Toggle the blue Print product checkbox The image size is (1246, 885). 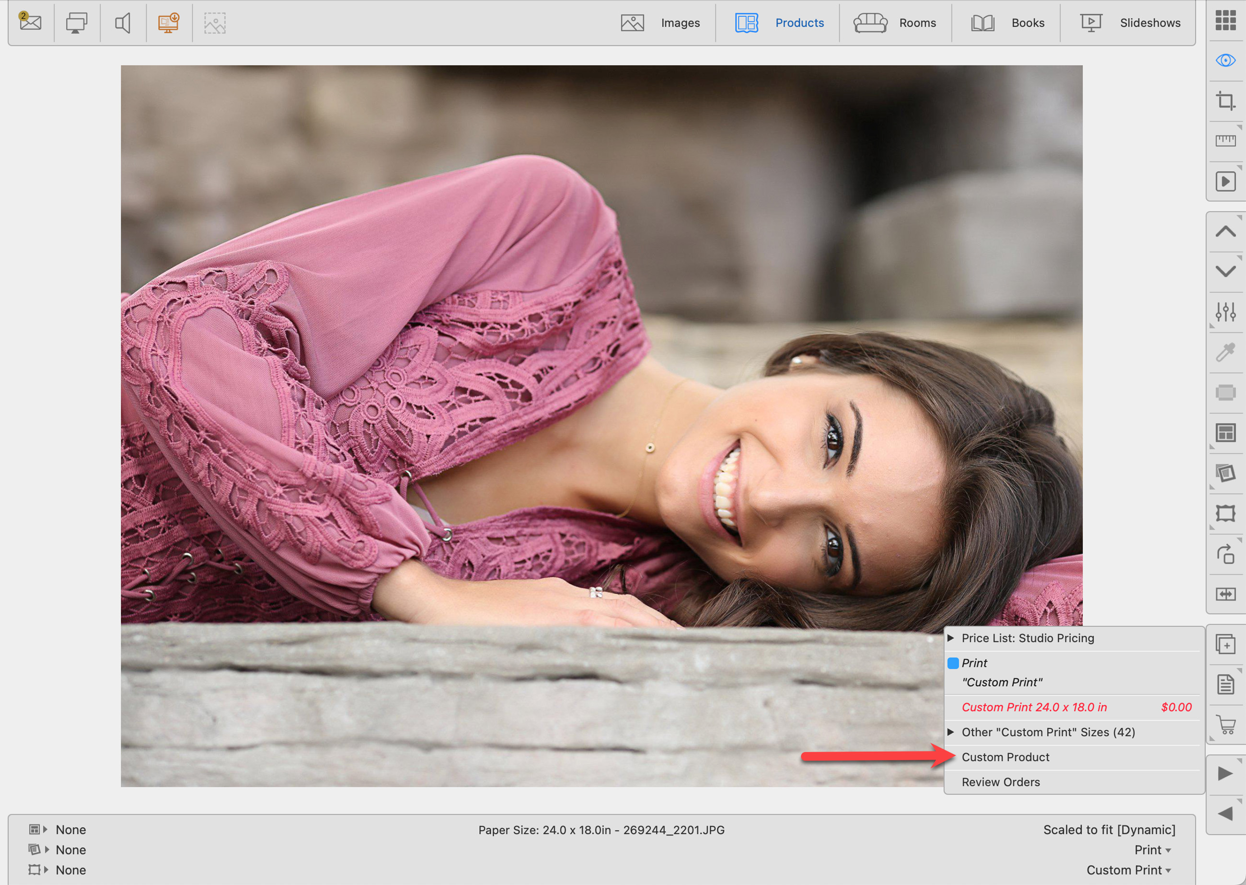[953, 663]
